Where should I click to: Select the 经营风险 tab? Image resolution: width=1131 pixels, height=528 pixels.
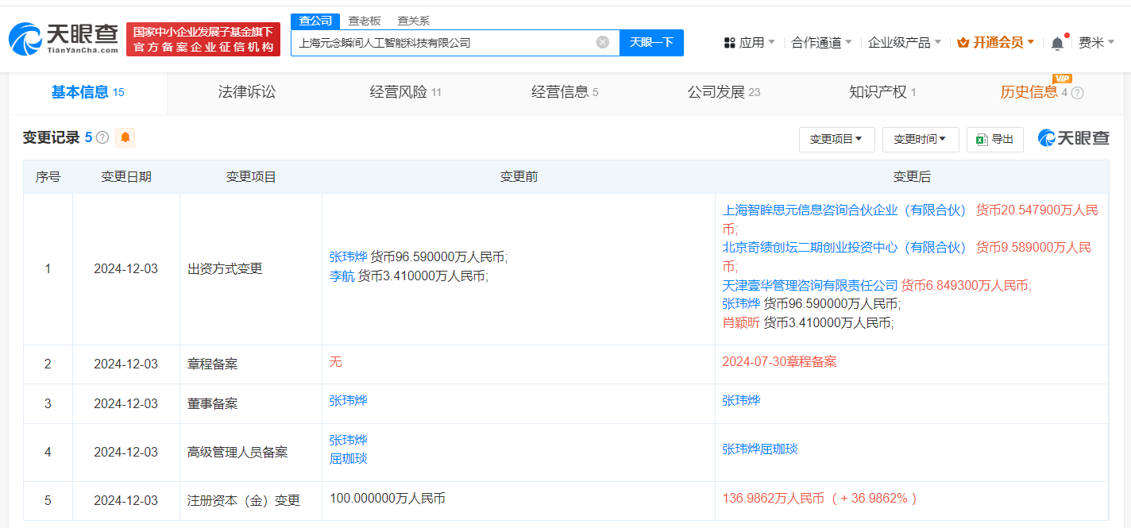(405, 92)
